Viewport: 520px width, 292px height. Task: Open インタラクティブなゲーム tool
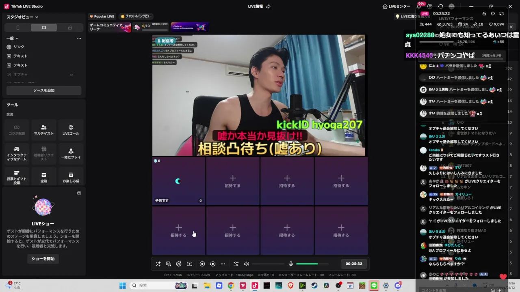(17, 154)
